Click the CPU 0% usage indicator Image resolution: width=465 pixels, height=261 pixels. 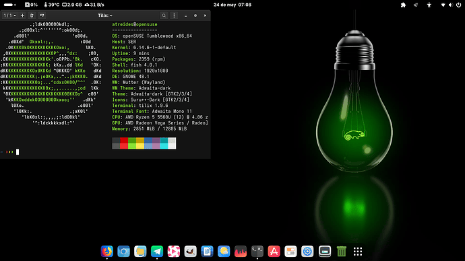point(31,5)
